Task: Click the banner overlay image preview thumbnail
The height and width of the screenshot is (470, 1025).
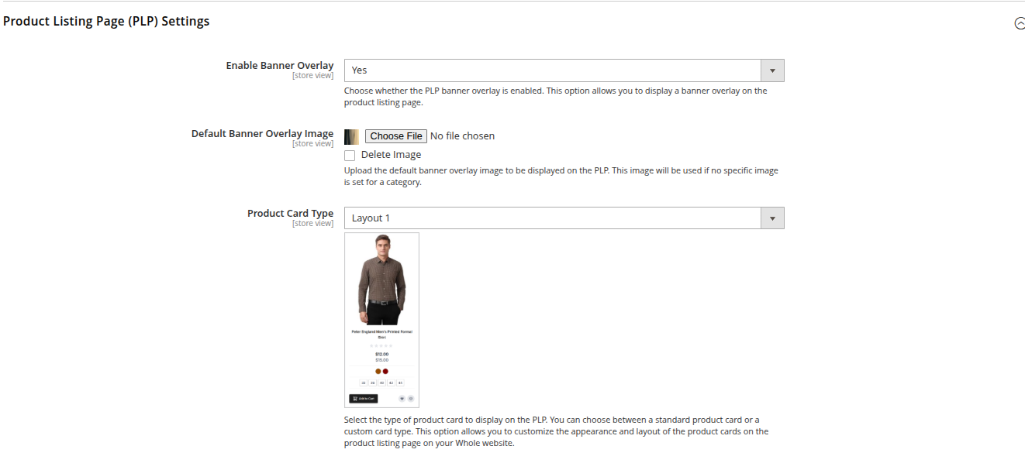Action: pyautogui.click(x=351, y=137)
